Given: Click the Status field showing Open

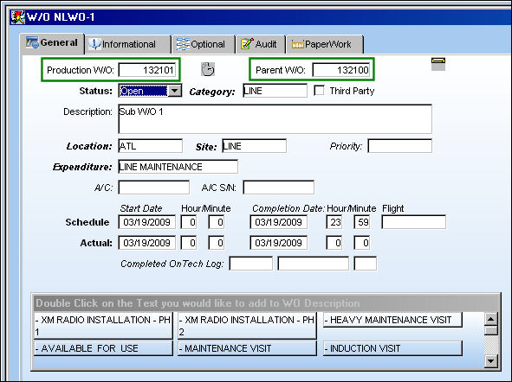Looking at the screenshot, I should [x=143, y=91].
